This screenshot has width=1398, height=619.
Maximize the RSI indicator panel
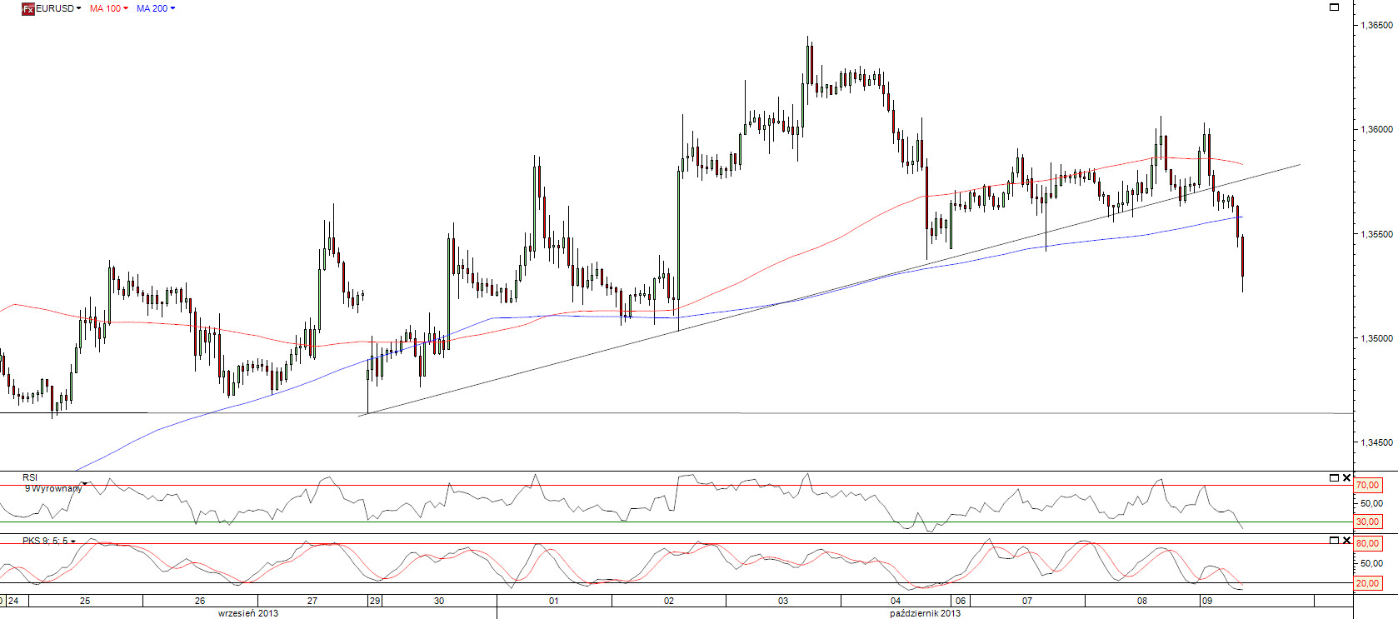(1334, 477)
